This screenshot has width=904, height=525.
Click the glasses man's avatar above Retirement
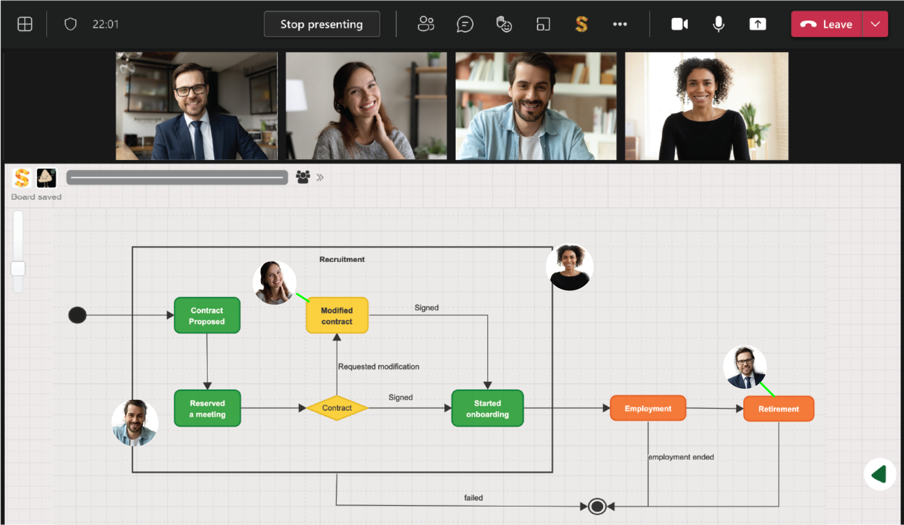tap(745, 367)
